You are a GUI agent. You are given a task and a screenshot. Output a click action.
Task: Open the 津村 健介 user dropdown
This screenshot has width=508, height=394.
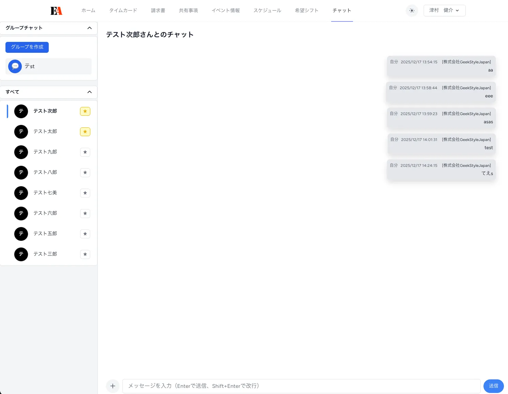[444, 11]
